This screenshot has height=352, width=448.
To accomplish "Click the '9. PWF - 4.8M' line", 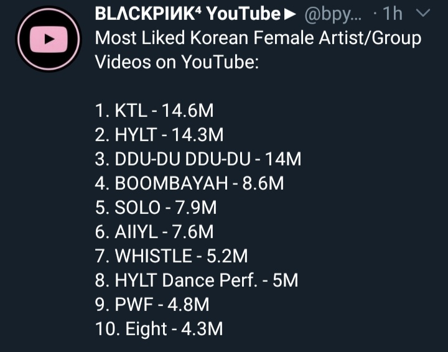I will (x=152, y=305).
